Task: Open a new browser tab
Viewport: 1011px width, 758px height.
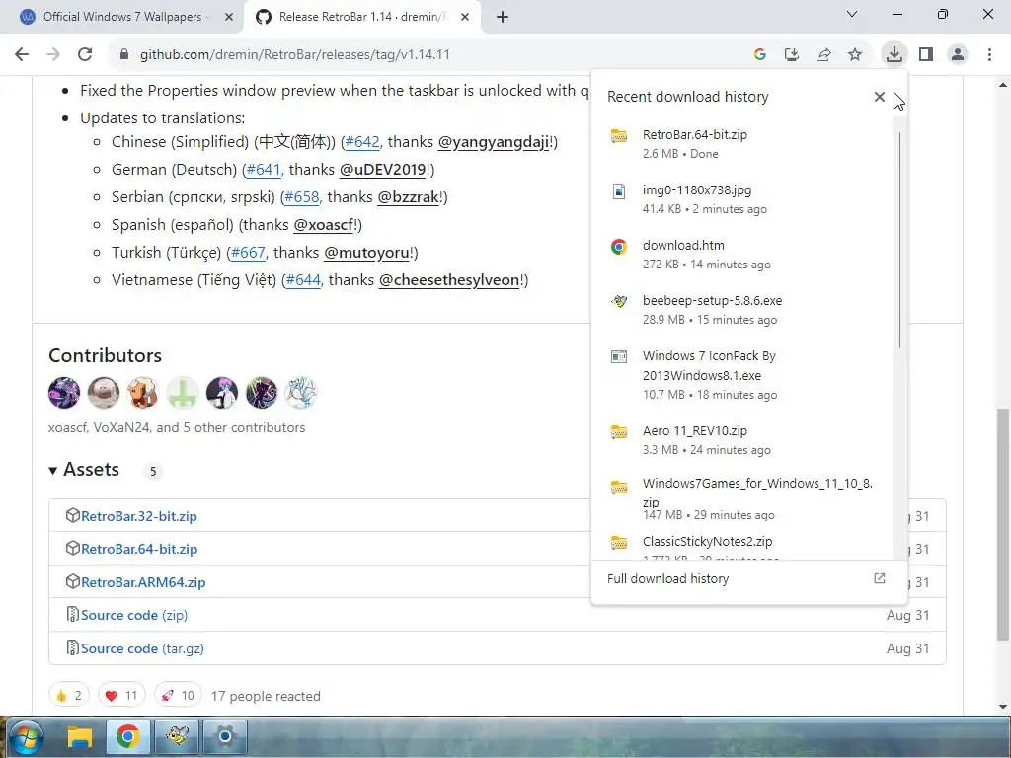Action: pyautogui.click(x=503, y=18)
